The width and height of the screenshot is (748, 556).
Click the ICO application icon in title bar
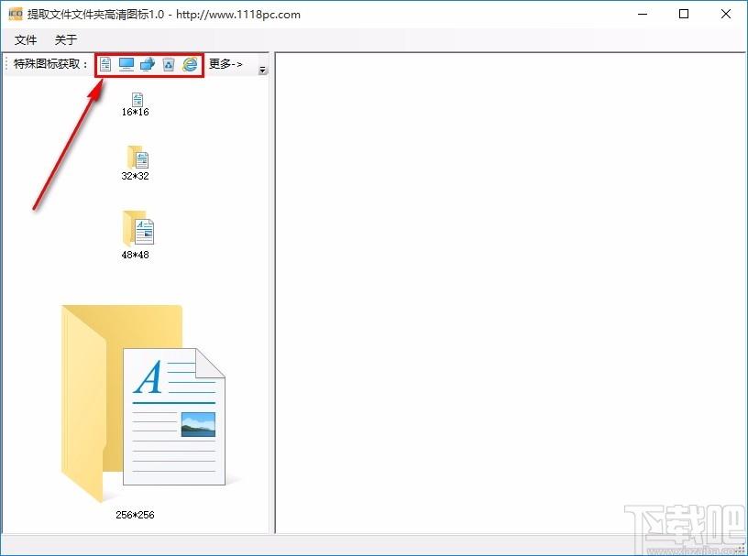[16, 14]
